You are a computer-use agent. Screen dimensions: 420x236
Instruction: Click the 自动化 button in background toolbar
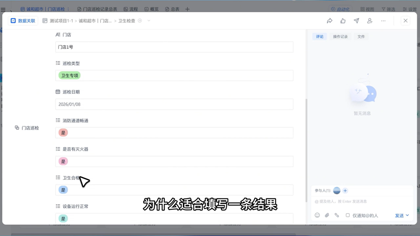pos(340,9)
